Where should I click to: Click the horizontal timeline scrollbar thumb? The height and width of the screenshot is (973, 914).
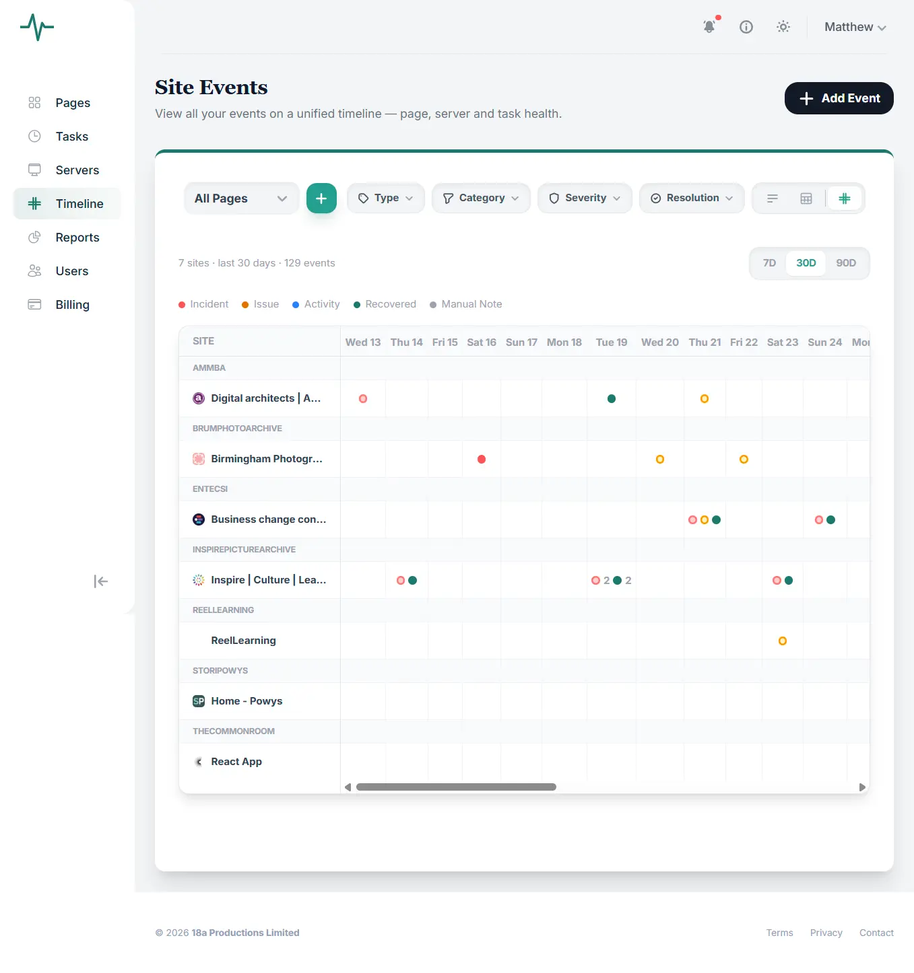[x=456, y=787]
